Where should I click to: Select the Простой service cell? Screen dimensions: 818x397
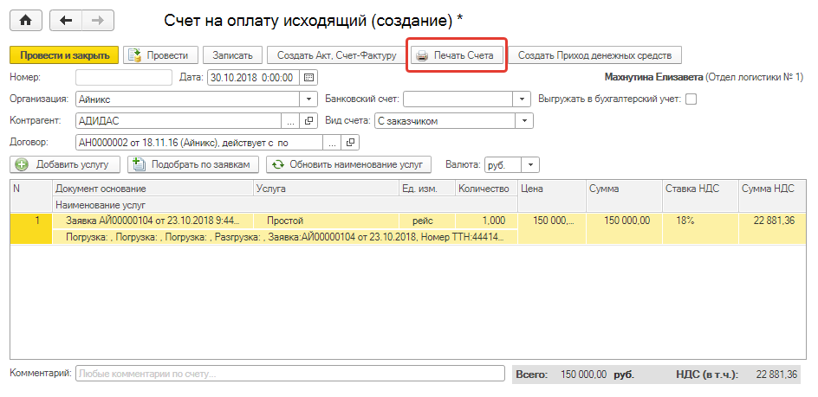(326, 221)
